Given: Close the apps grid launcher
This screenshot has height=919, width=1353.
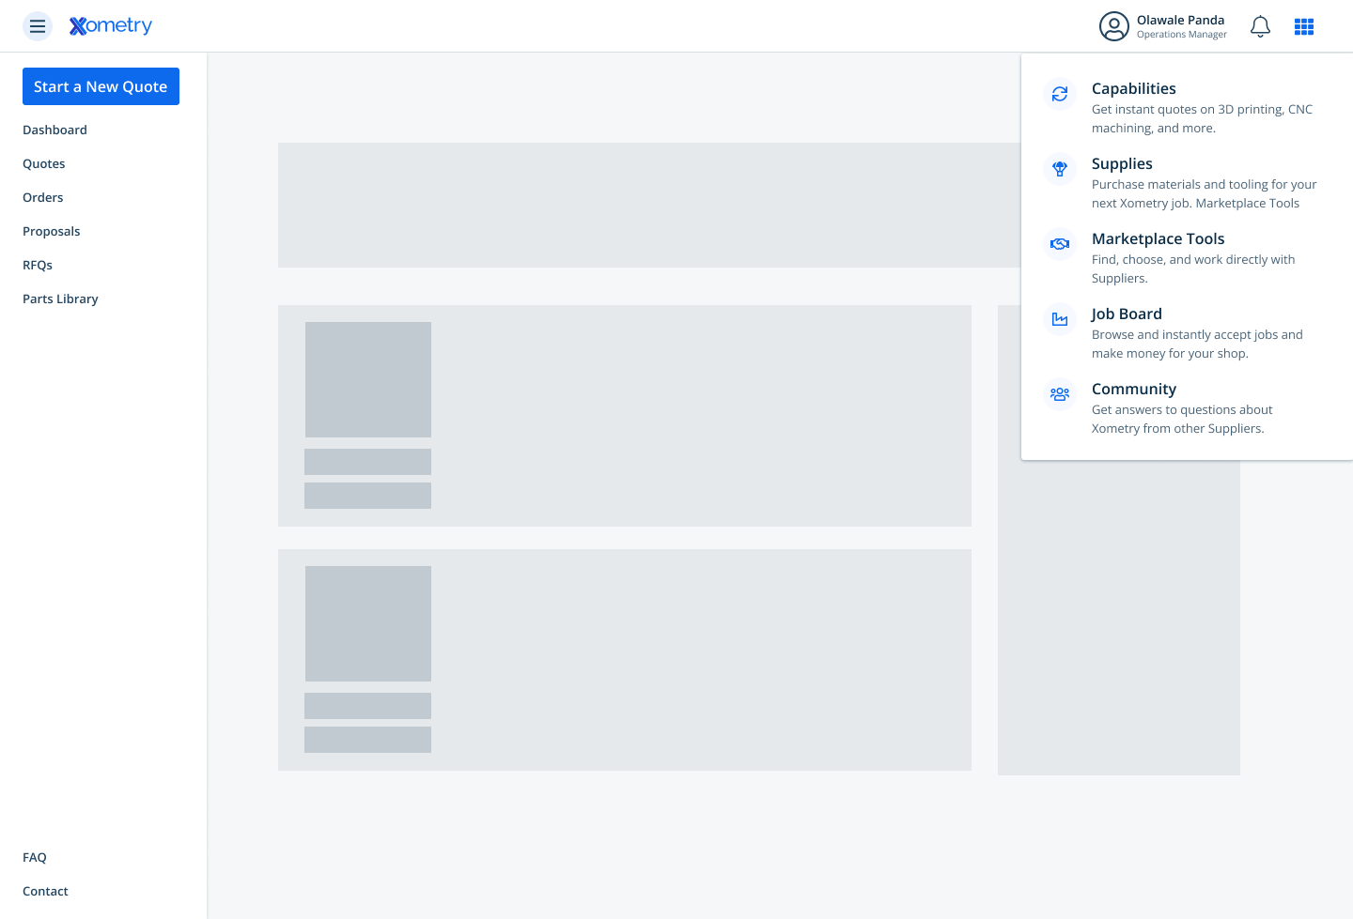Looking at the screenshot, I should coord(1304,26).
